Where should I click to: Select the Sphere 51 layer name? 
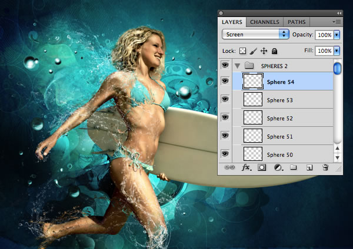(x=280, y=137)
